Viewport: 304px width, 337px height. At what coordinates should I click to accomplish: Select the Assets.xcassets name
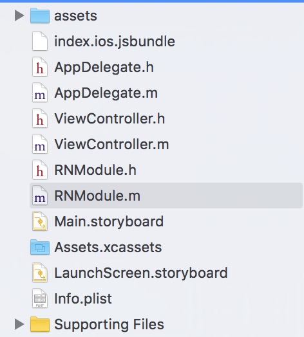[x=108, y=247]
